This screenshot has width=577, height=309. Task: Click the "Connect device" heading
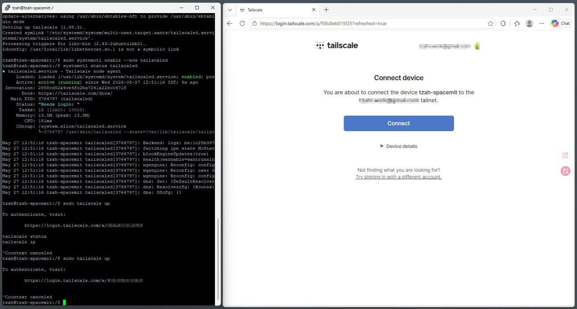coord(398,78)
